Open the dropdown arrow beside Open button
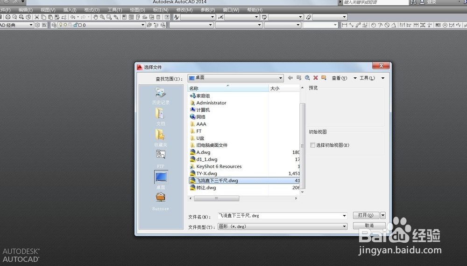This screenshot has height=266, width=467. coord(383,215)
